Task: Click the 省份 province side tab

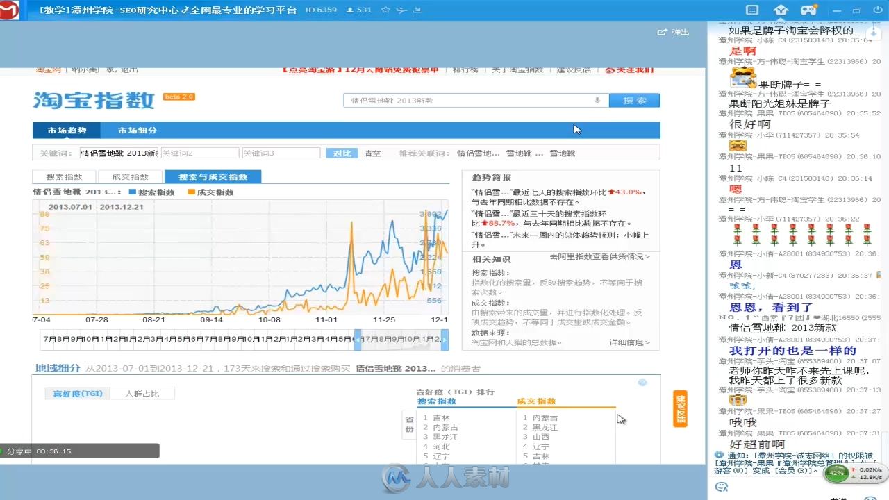Action: point(409,424)
